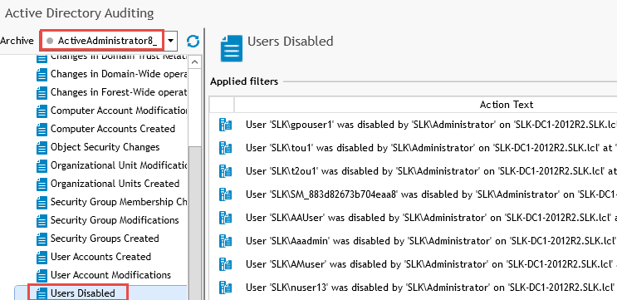Select the tou1 disabled event icon
This screenshot has width=617, height=300.
226,148
